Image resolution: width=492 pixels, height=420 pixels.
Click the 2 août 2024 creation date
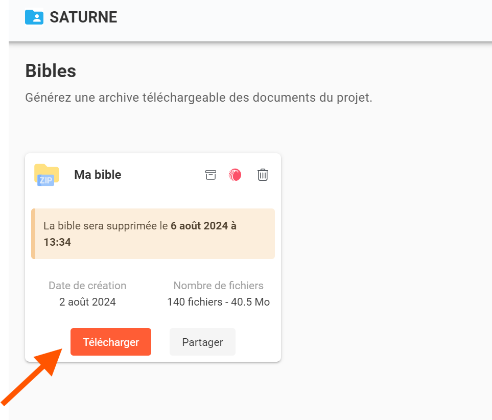(87, 302)
